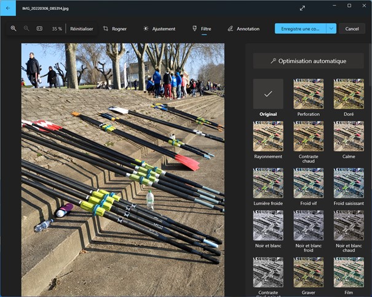The height and width of the screenshot is (297, 372).
Task: Run Optimisation automatique
Action: (308, 61)
